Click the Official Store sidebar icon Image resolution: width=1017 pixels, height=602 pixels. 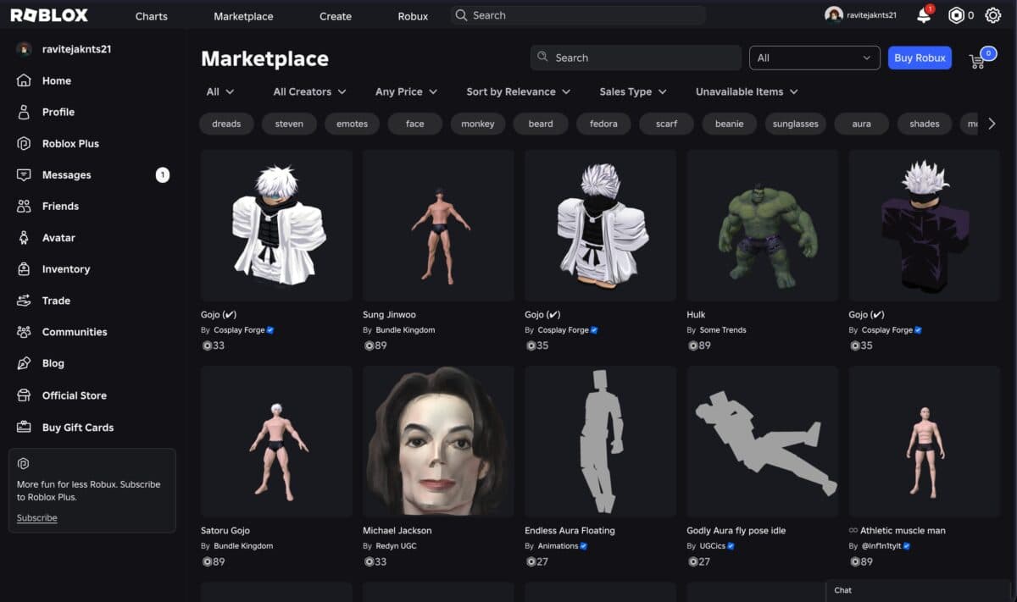pos(25,395)
